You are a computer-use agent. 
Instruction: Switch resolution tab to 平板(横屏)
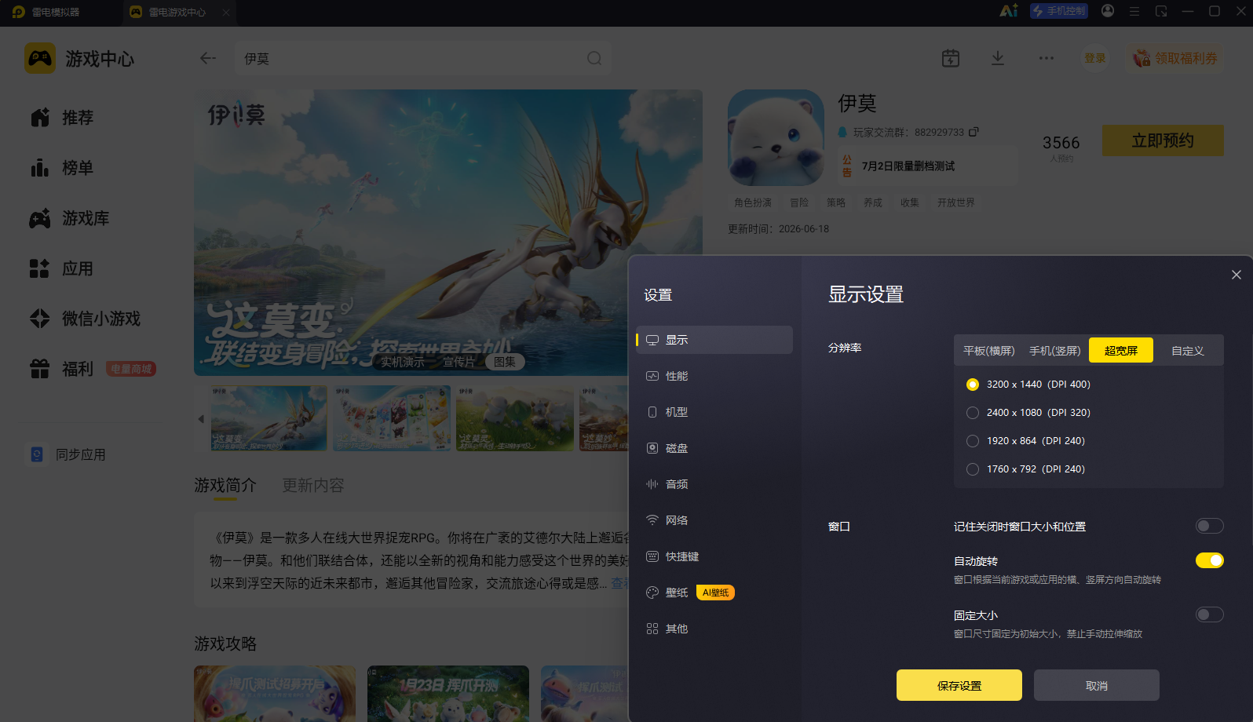pos(989,351)
